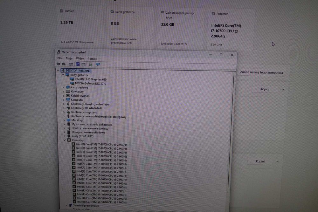Click the 8 GB graphics card value

tap(114, 23)
